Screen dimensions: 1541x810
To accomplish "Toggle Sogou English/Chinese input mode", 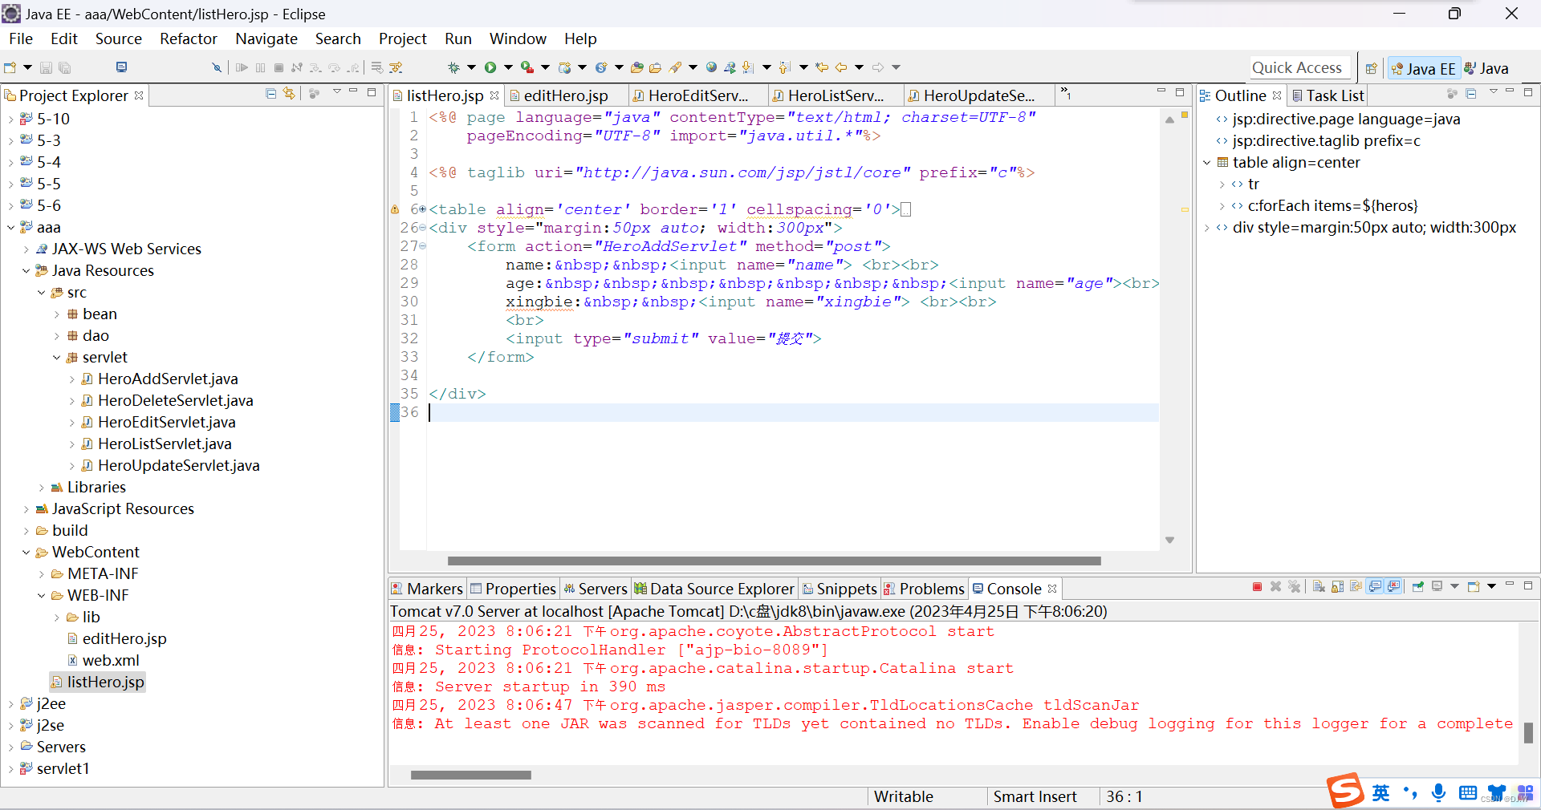I will click(x=1380, y=793).
